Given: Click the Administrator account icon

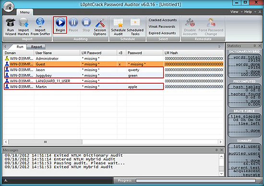Looking at the screenshot, I should coord(7,58).
